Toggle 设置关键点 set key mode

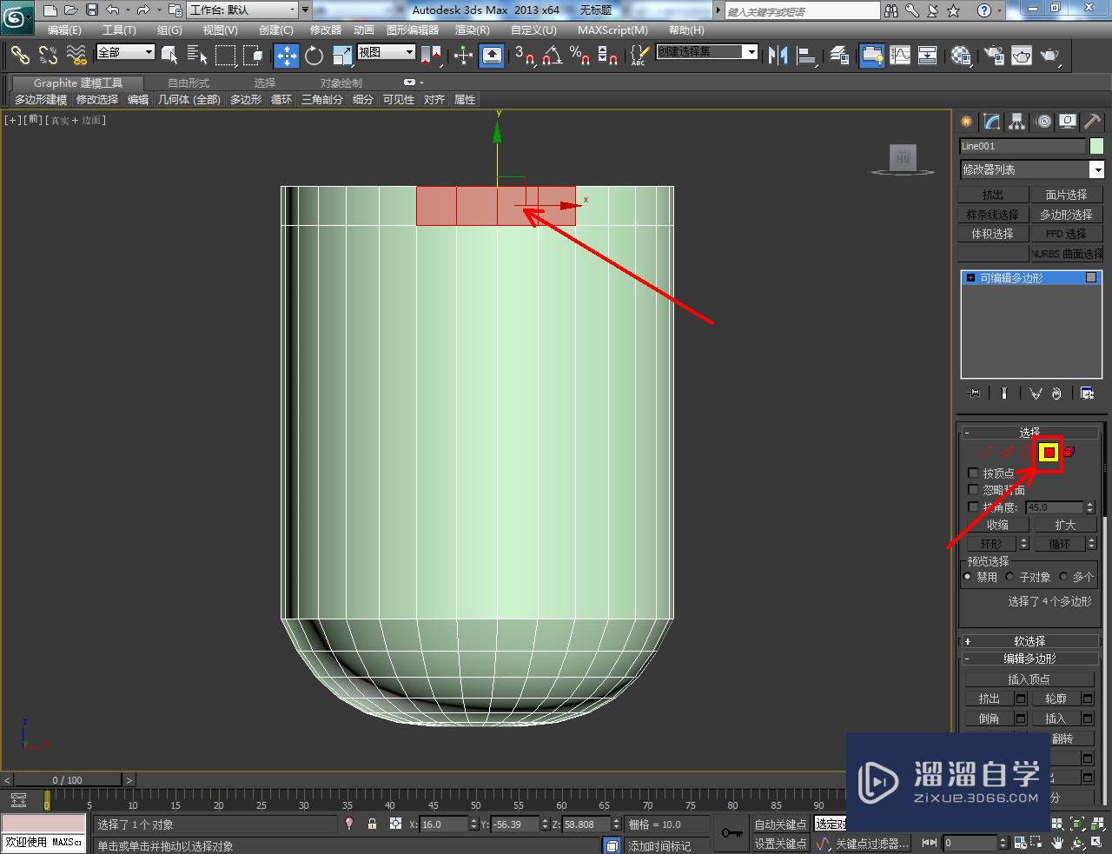tap(780, 844)
